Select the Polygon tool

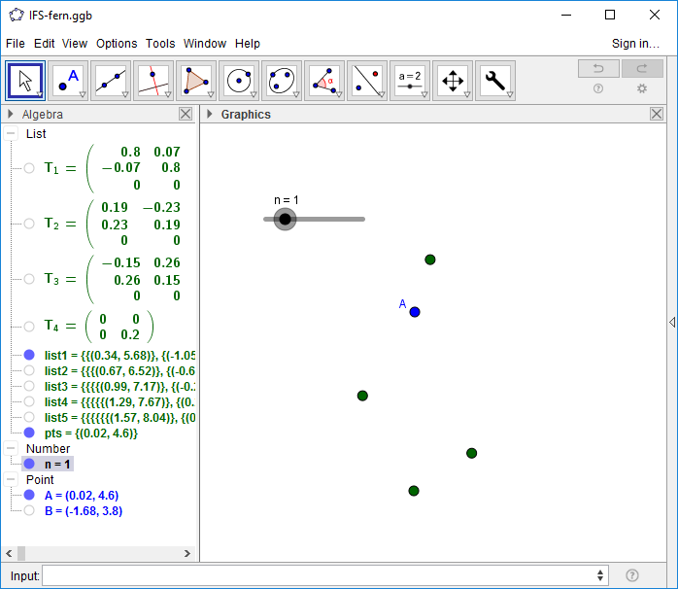click(x=196, y=81)
